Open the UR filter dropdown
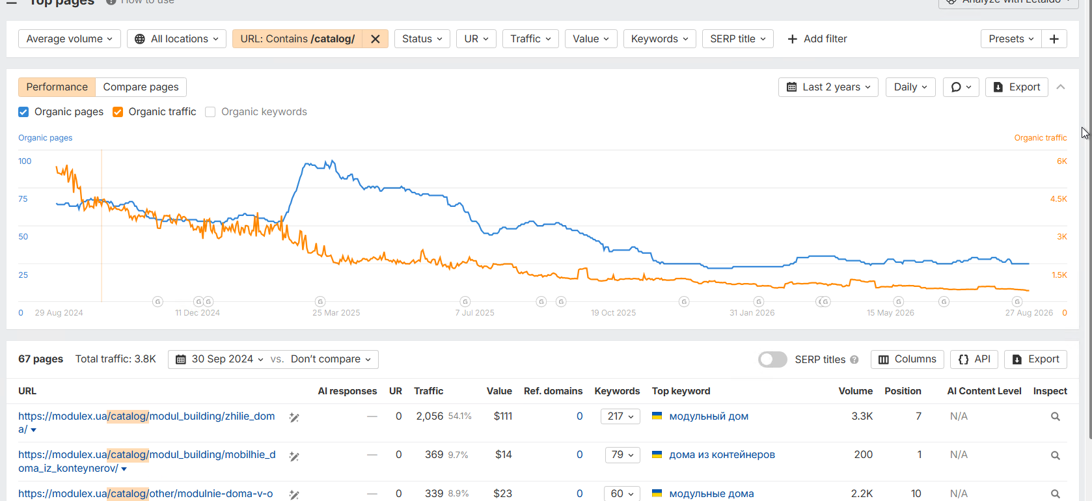The height and width of the screenshot is (501, 1092). (476, 39)
